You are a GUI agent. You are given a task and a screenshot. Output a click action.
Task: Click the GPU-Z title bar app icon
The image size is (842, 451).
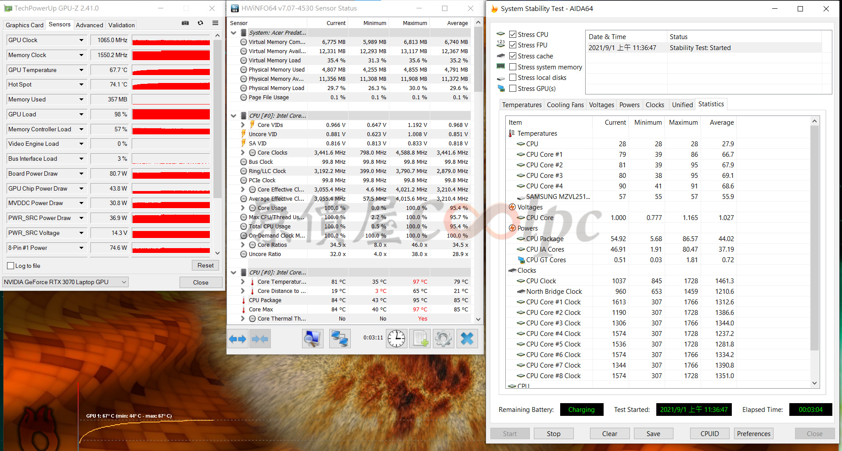(8, 8)
